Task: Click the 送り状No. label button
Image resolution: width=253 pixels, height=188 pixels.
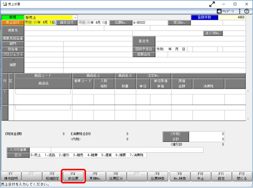Action: click(x=213, y=33)
